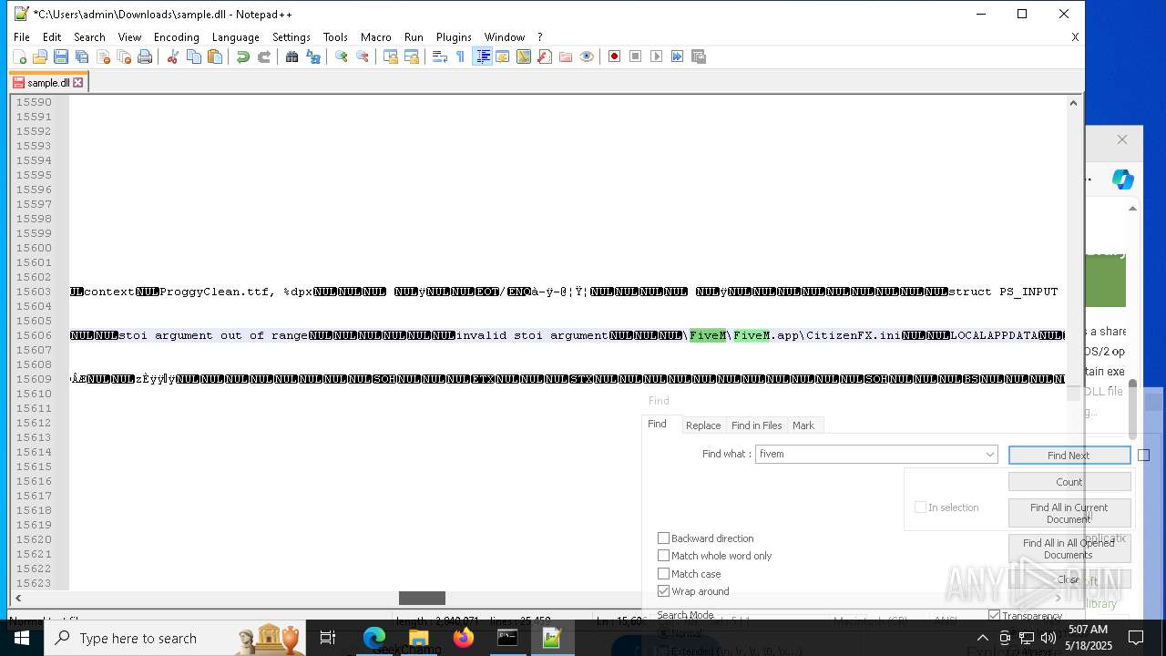Viewport: 1166px width, 656px height.
Task: Start macro recording red dot
Action: click(615, 56)
